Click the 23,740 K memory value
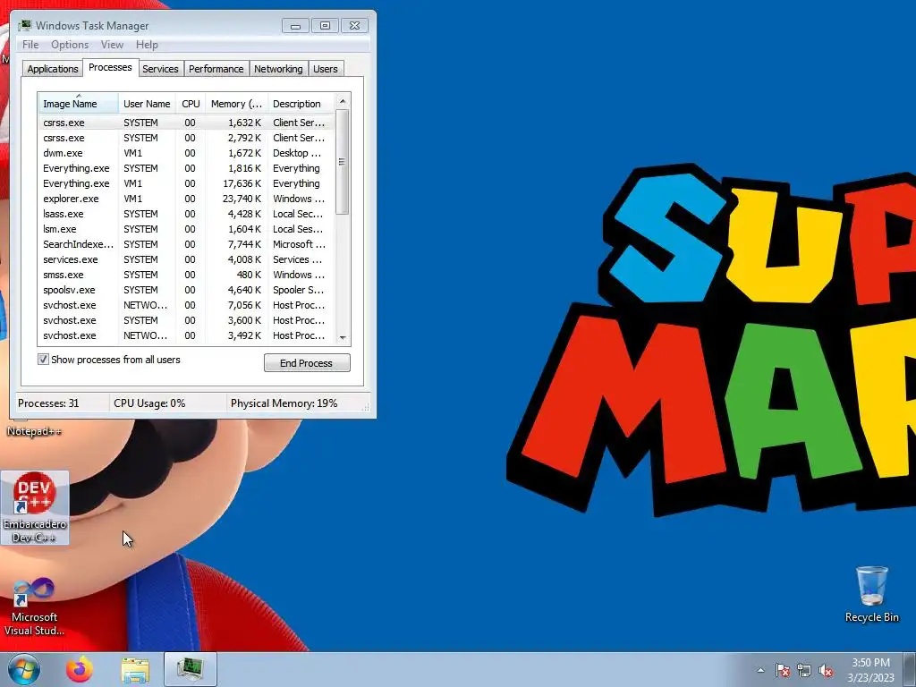The image size is (916, 687). [242, 199]
